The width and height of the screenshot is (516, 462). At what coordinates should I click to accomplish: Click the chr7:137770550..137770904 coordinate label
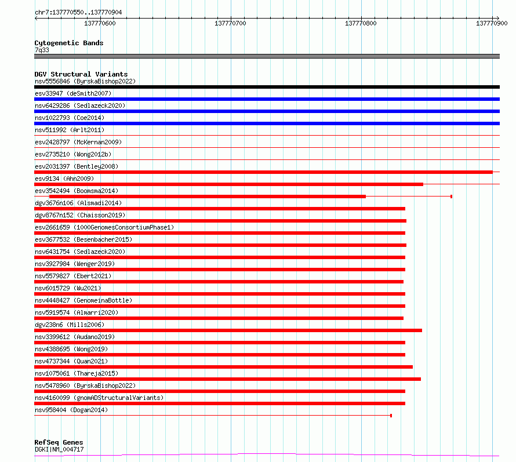pos(78,13)
